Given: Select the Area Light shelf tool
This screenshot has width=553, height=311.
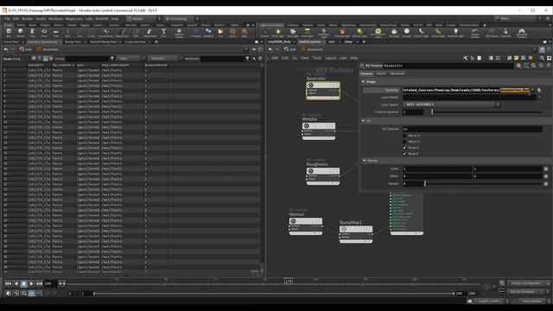Looking at the screenshot, I should (308, 33).
